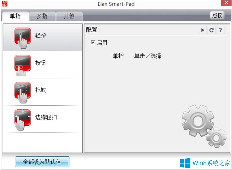Screen dimensions: 232x170
Task: Click the 边缘轻扫 list label
Action: pyautogui.click(x=46, y=117)
